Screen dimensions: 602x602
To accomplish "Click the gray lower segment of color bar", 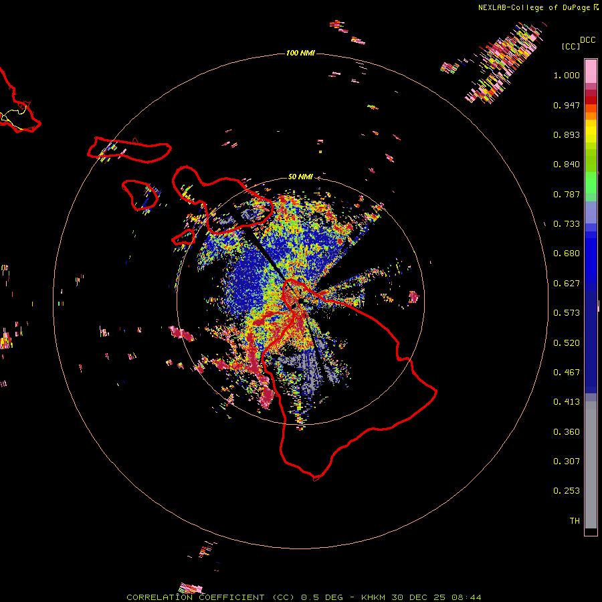I will 591,465.
